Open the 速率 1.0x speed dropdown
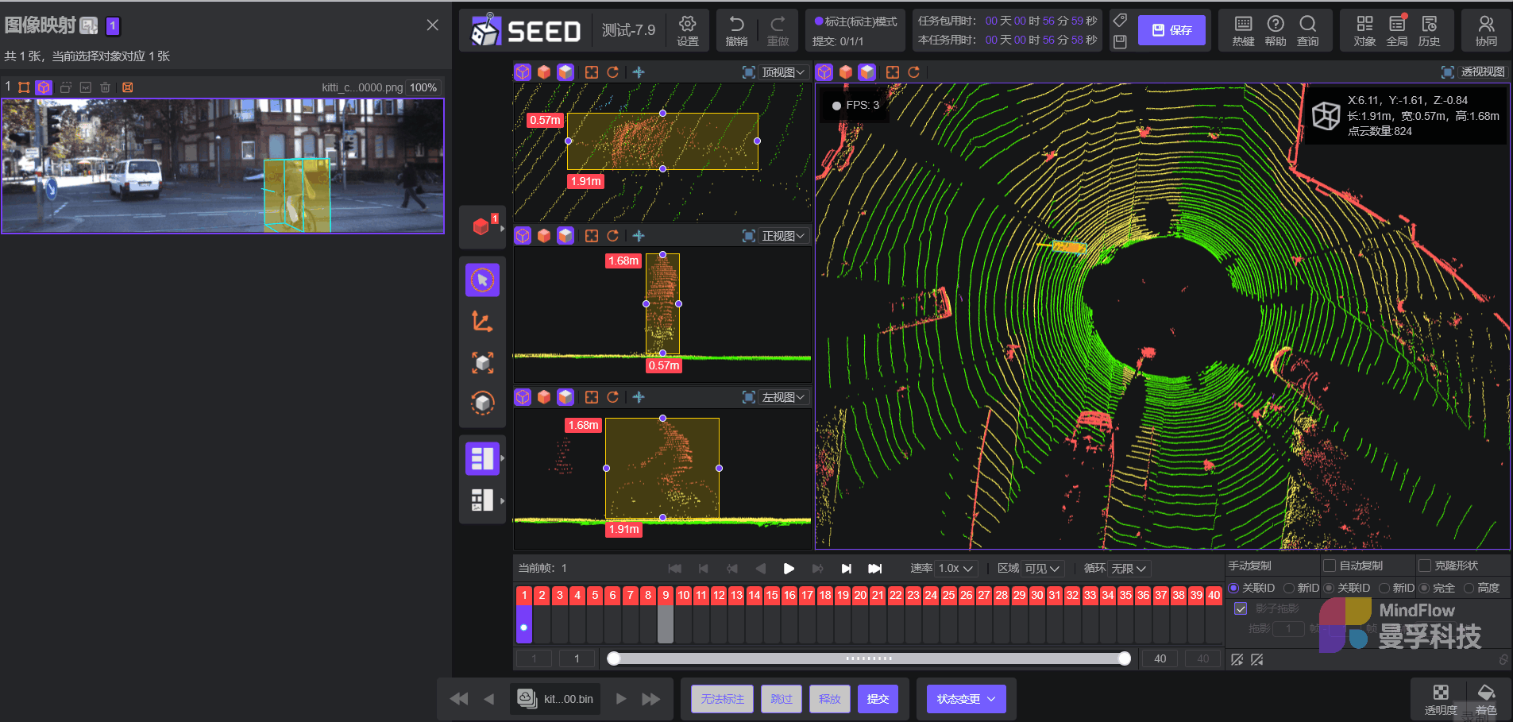The height and width of the screenshot is (722, 1513). pyautogui.click(x=955, y=569)
